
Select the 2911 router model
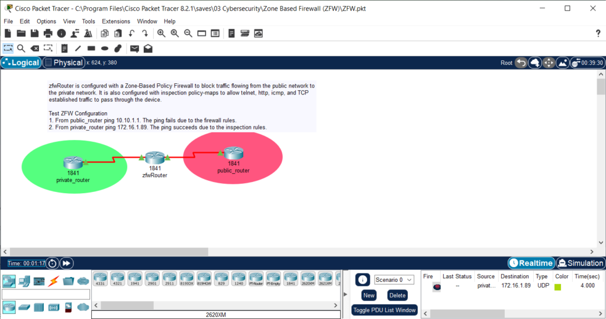170,278
